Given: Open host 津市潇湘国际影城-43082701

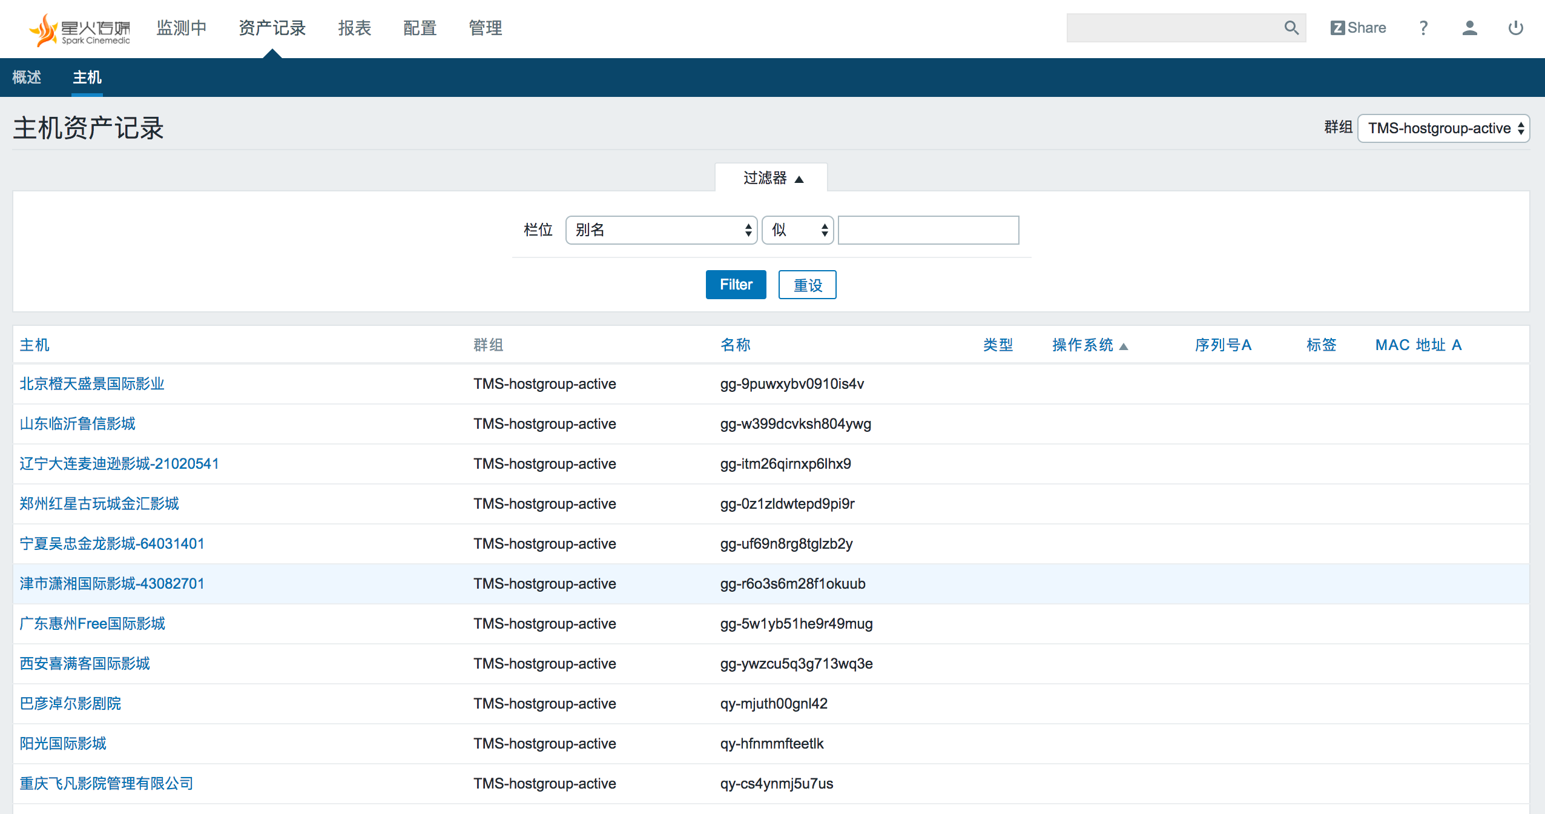Looking at the screenshot, I should tap(112, 584).
